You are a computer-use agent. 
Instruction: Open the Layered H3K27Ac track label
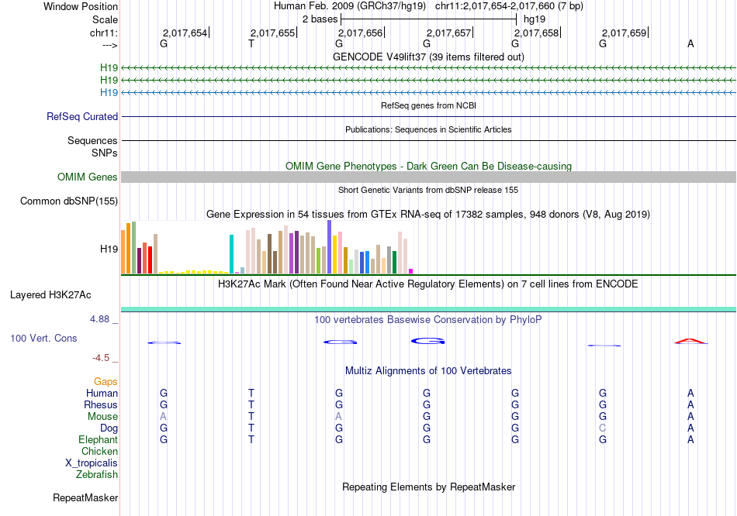point(50,295)
